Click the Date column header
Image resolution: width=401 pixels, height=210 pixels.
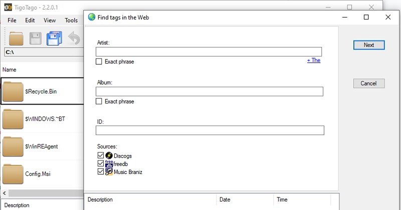pos(224,199)
